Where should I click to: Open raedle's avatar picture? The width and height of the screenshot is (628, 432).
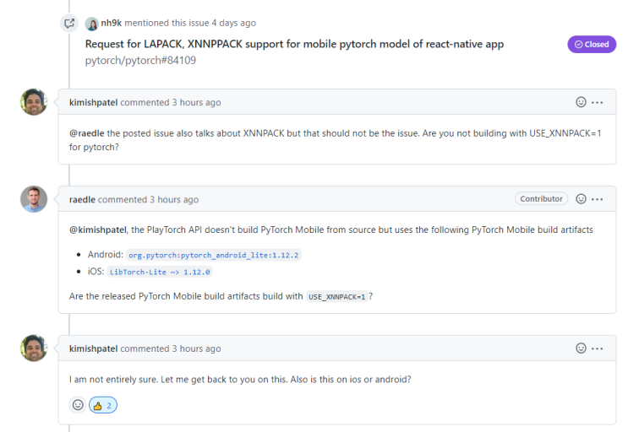pos(34,199)
